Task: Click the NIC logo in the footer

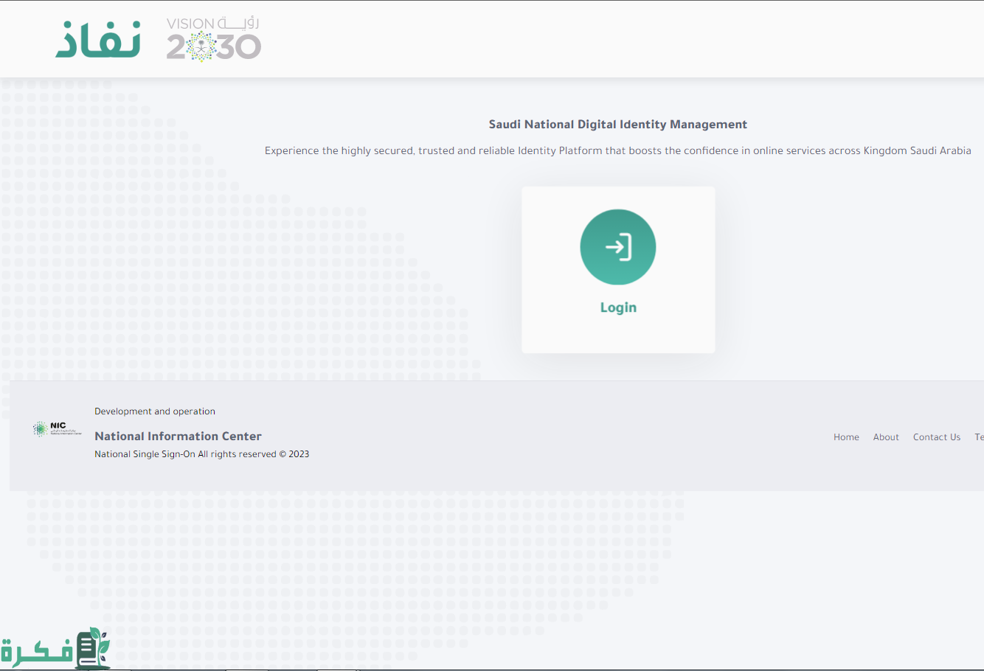Action: click(57, 429)
